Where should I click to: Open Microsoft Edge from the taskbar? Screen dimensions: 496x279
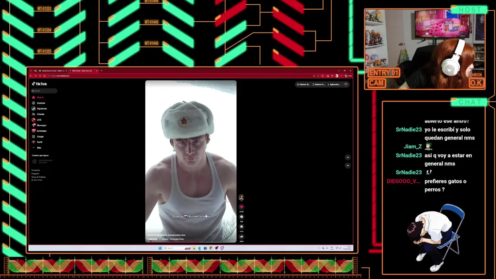[200, 248]
